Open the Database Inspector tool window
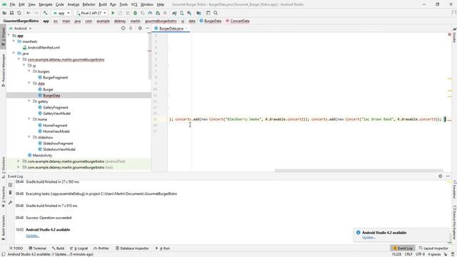This screenshot has height=257, width=457. [x=132, y=248]
